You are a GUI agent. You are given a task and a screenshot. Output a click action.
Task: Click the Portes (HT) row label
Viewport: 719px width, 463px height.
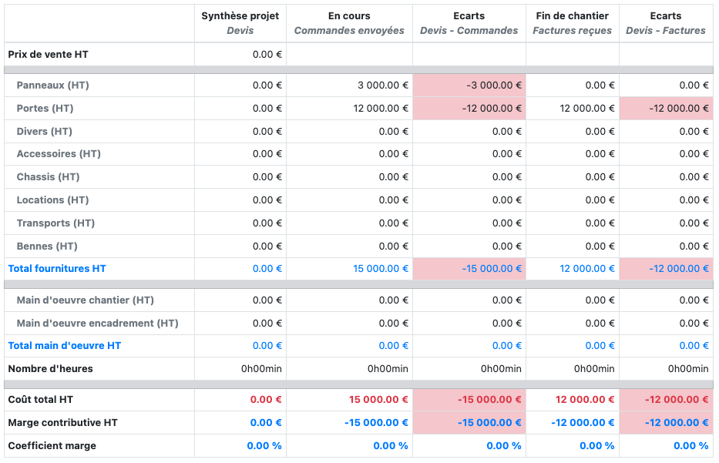(45, 109)
